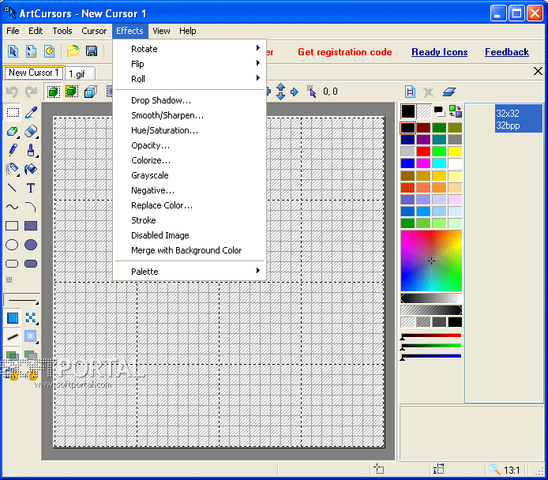Click Get registration code link
The image size is (548, 480).
pyautogui.click(x=344, y=52)
